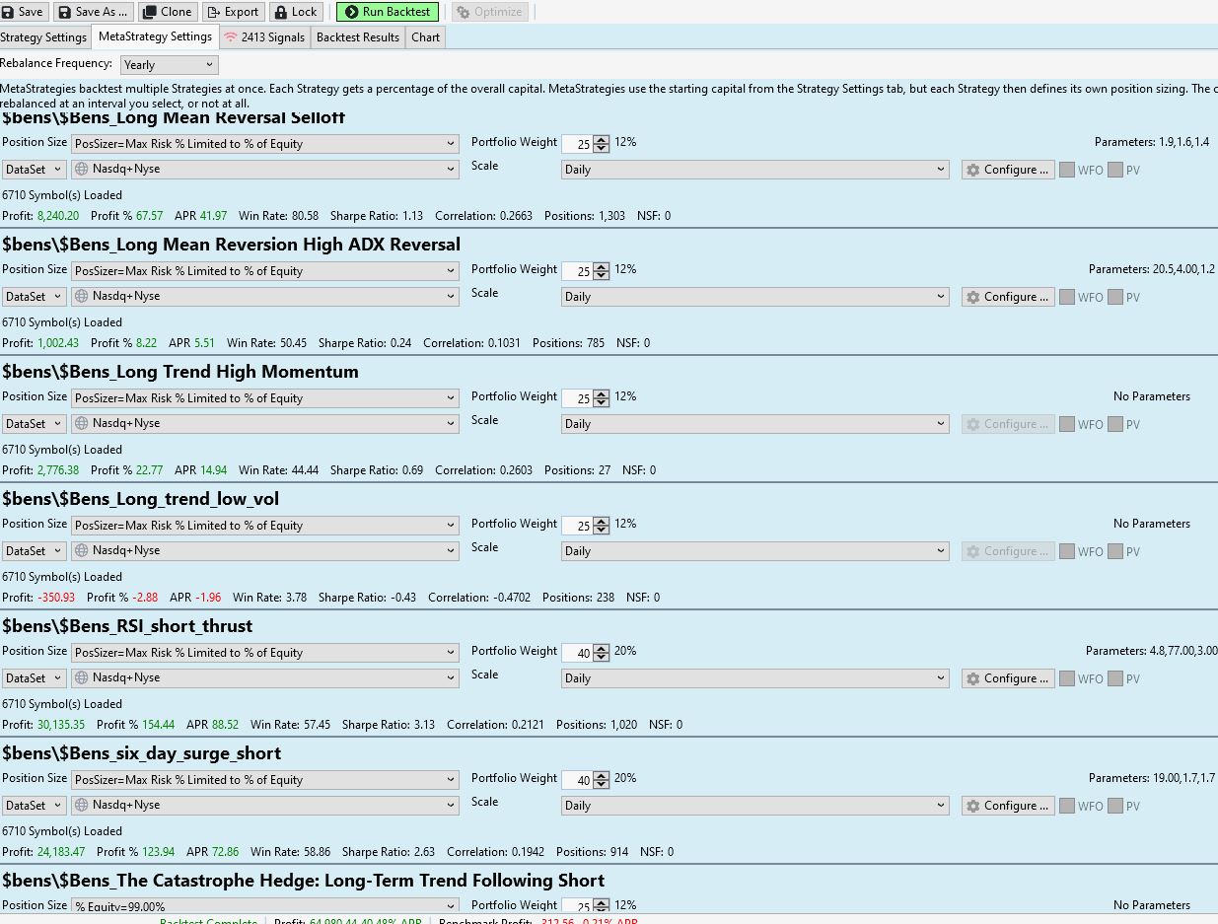Click the title Bens_six_day_surge_short
Image resolution: width=1218 pixels, height=924 pixels.
click(142, 753)
